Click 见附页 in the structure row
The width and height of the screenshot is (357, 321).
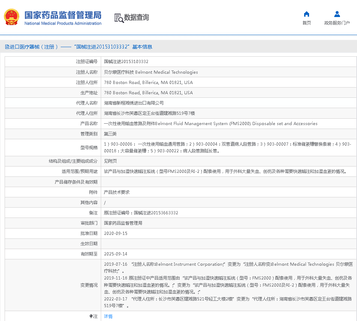(110, 161)
